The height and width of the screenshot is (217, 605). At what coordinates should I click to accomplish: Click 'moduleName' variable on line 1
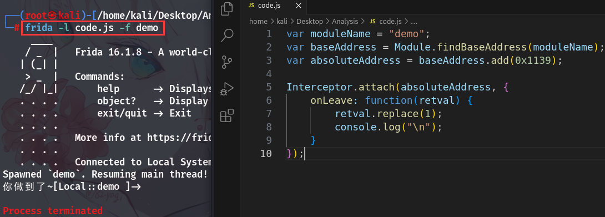tap(340, 34)
